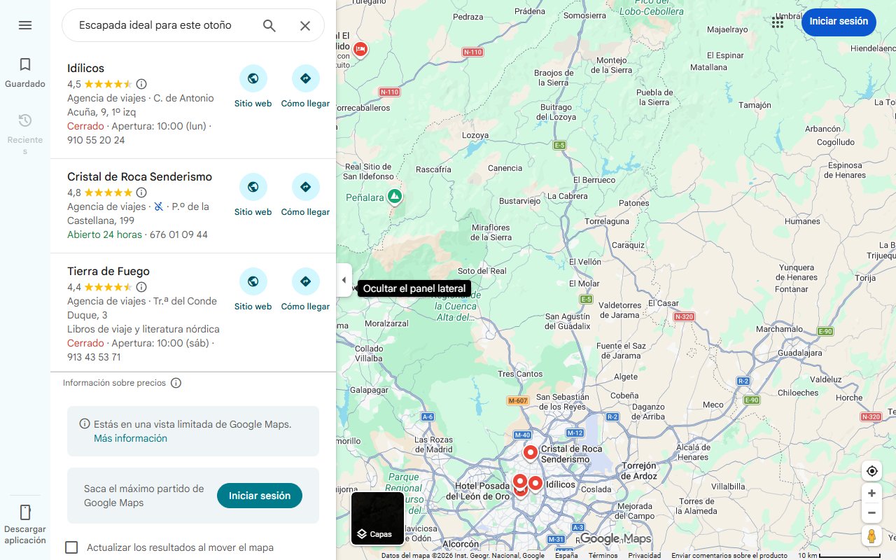
Task: Open Guardado saved places
Action: tap(25, 73)
